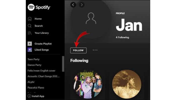Open the Peaceful Piano playlist
176x100 pixels.
(x=36, y=88)
